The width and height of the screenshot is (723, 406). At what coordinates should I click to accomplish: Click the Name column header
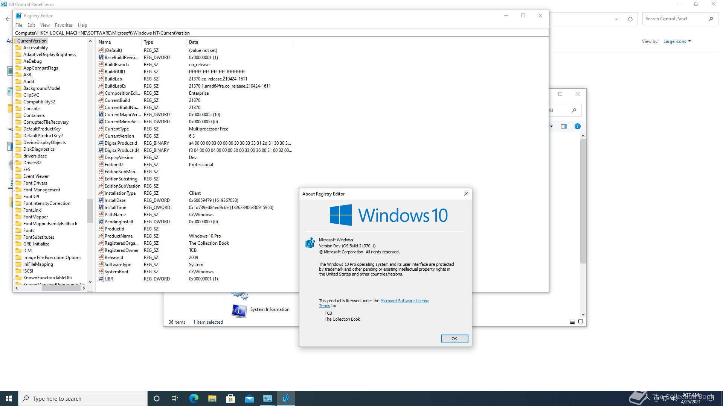click(119, 42)
